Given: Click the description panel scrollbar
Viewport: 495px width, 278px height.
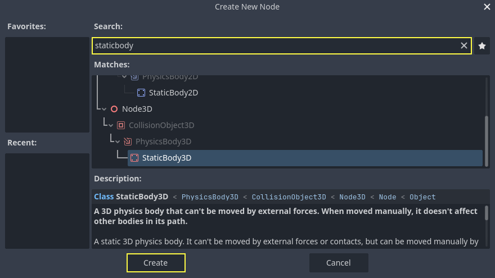Looking at the screenshot, I should tap(487, 213).
